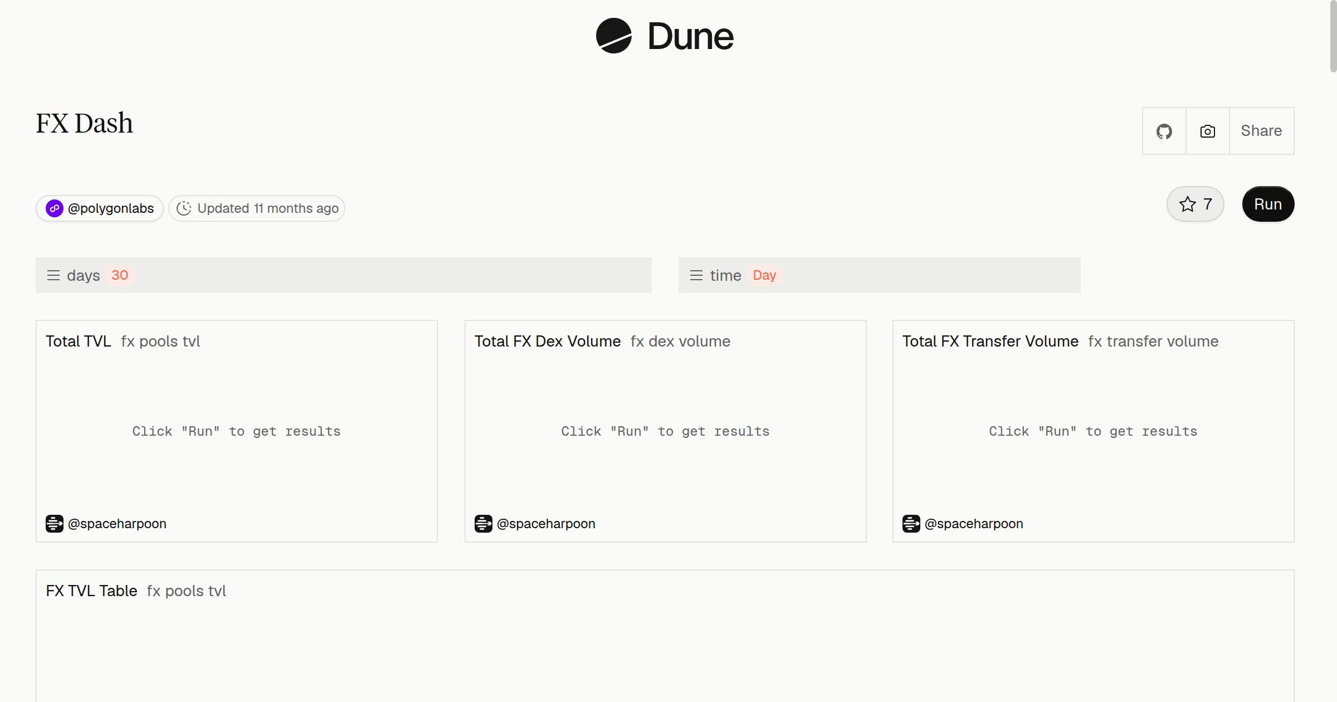1337x702 pixels.
Task: Click the page vertical scrollbar thumb
Action: (x=1333, y=36)
